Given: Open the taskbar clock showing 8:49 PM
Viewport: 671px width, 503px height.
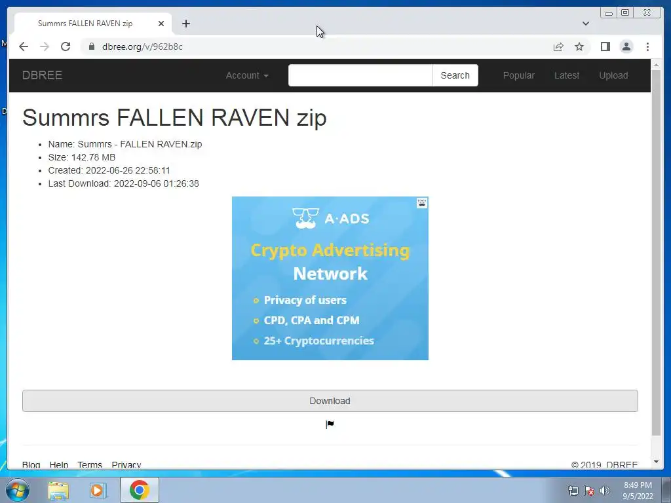Looking at the screenshot, I should (638, 491).
